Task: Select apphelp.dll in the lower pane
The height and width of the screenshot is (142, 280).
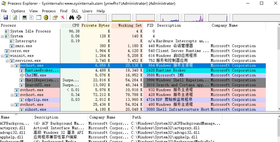Action: 12,137
